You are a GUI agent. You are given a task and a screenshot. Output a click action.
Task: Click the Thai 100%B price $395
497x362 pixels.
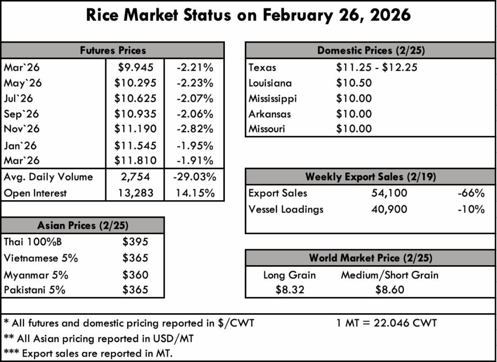[x=135, y=242]
